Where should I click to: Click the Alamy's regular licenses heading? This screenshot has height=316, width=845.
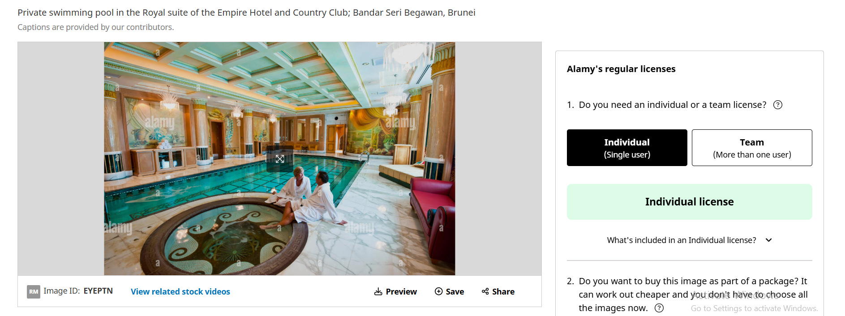point(621,69)
